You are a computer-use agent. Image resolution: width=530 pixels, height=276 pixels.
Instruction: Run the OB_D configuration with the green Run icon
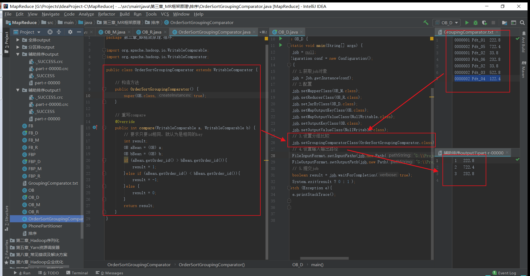[467, 23]
